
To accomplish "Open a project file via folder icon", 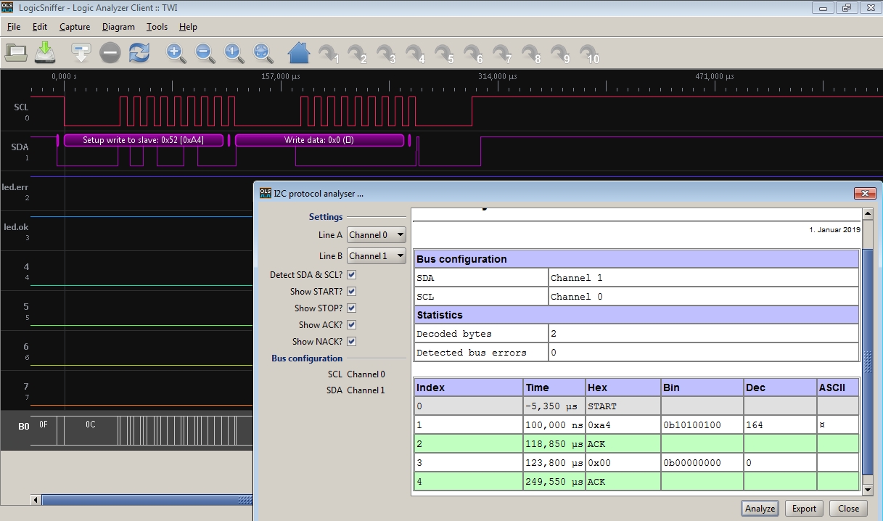I will pos(16,52).
